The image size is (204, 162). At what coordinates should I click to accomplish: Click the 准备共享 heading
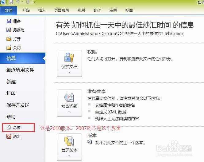[97, 92]
